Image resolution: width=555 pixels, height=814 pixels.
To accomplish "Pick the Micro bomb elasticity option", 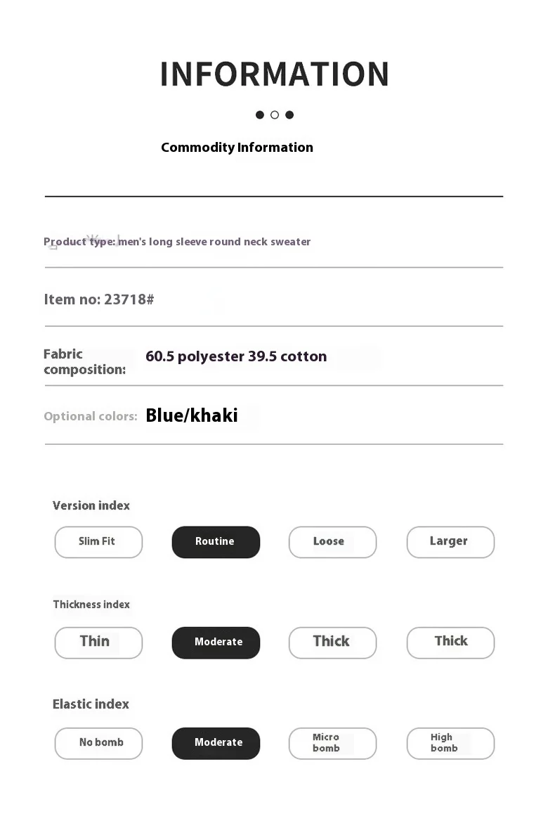I will click(332, 743).
